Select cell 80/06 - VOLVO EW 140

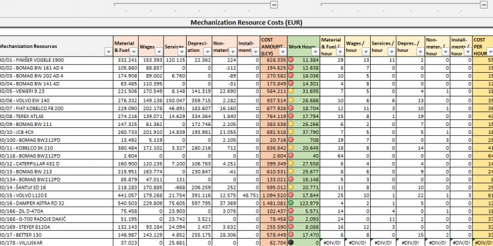pyautogui.click(x=57, y=100)
